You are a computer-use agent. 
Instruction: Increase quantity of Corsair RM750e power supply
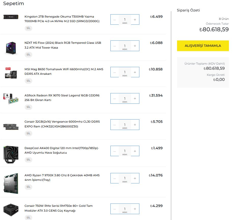point(135,209)
